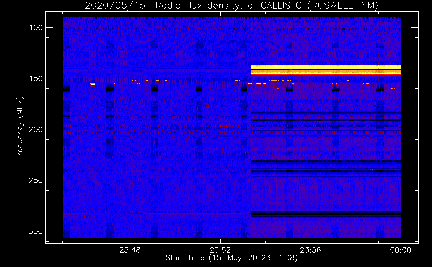The height and width of the screenshot is (267, 432).
Task: Click the '100' frequency tick label
Action: coord(36,28)
